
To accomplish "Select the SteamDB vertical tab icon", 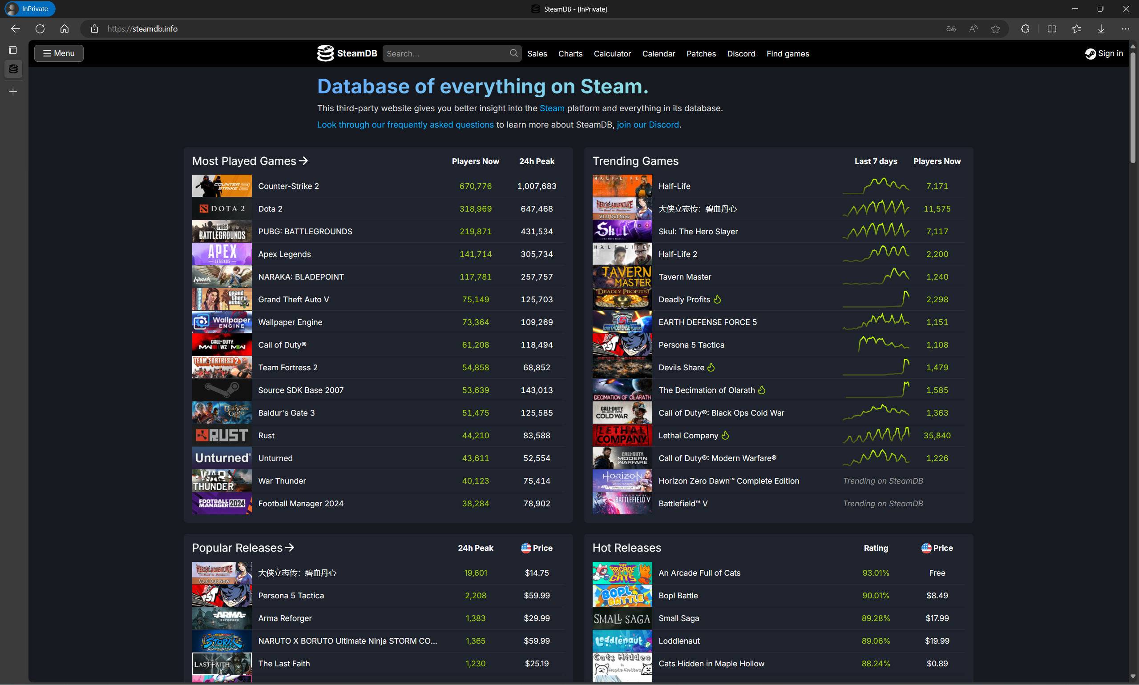I will [x=13, y=69].
